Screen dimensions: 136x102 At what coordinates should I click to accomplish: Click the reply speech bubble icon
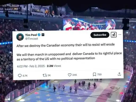[x=20, y=76]
